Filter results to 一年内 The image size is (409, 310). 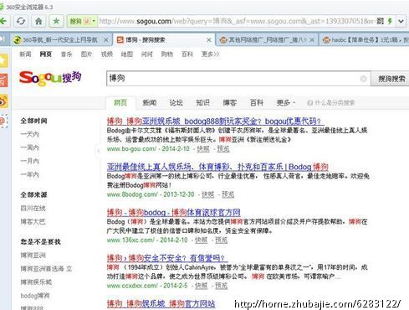[x=30, y=175]
